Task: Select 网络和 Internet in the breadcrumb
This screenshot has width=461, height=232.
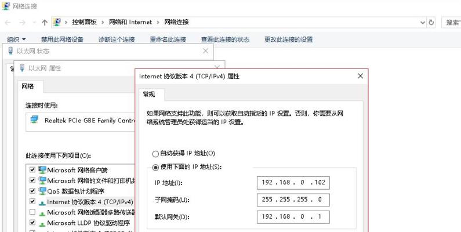Action: click(x=130, y=22)
